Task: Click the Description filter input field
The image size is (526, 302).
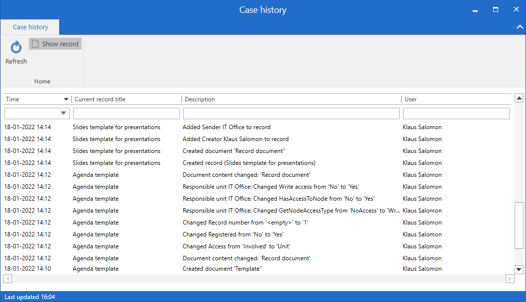Action: 291,114
